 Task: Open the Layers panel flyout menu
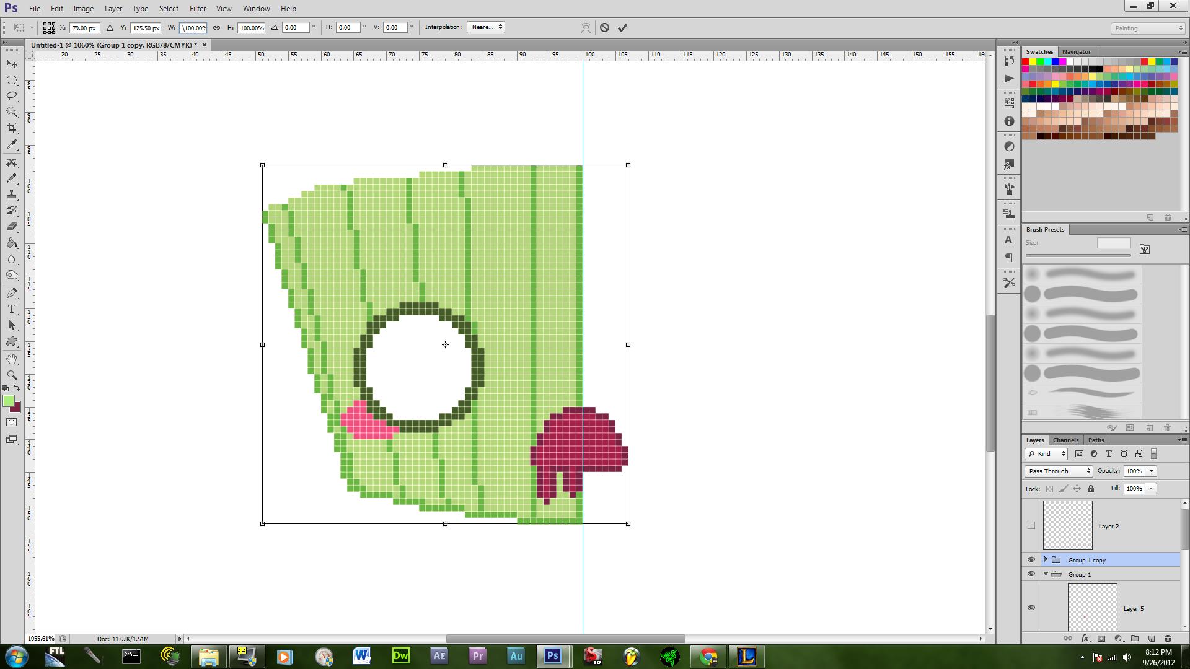(1181, 440)
